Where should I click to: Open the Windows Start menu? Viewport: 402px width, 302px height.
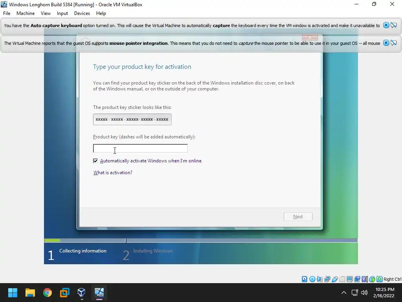(13, 293)
